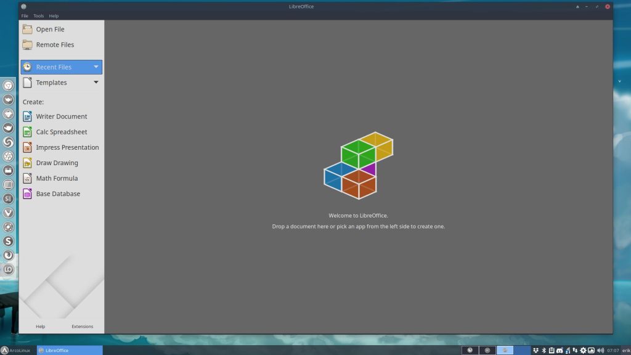Browse Remote Files from the sidebar

point(54,44)
